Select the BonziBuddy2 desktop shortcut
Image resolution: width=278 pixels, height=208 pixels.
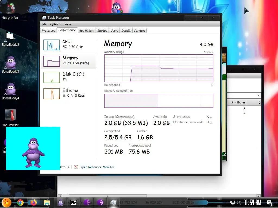(x=10, y=39)
